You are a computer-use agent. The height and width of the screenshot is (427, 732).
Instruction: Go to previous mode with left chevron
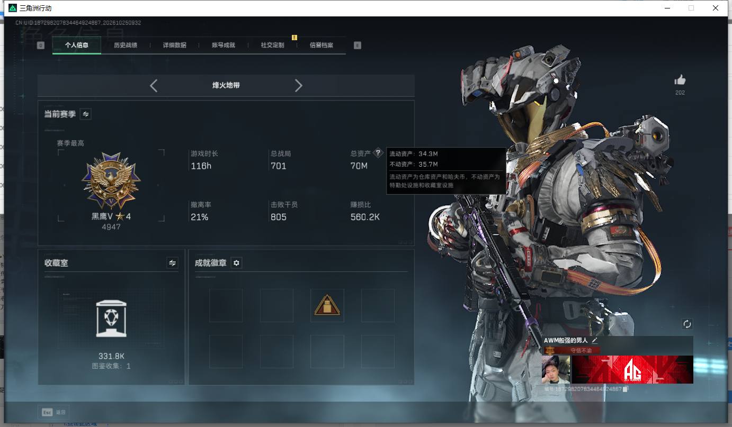pos(154,86)
